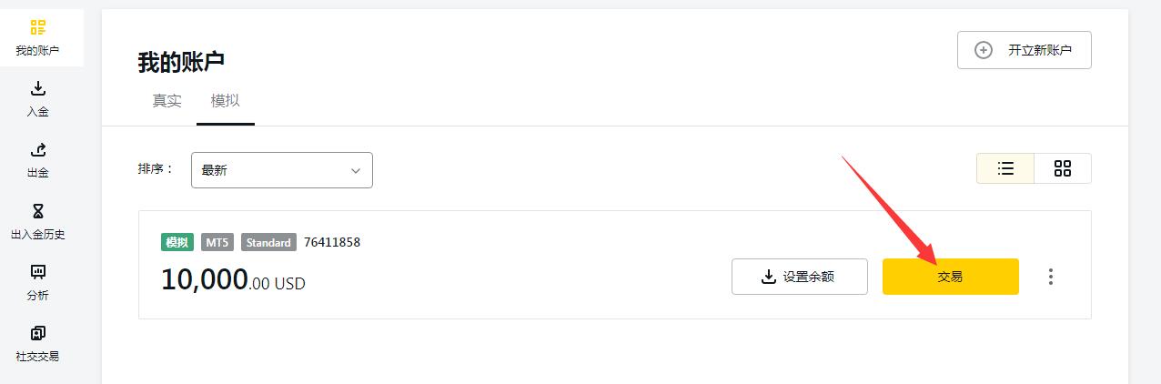Viewport: 1161px width, 384px height.
Task: Open transaction history hourglass icon
Action: tap(37, 211)
